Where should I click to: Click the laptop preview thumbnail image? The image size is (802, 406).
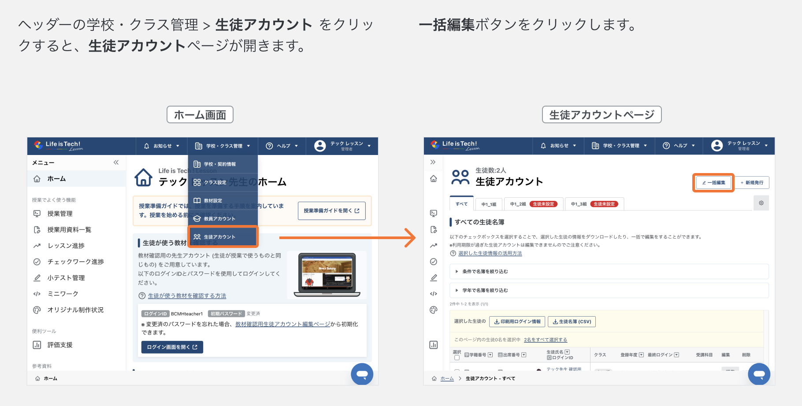pos(327,274)
